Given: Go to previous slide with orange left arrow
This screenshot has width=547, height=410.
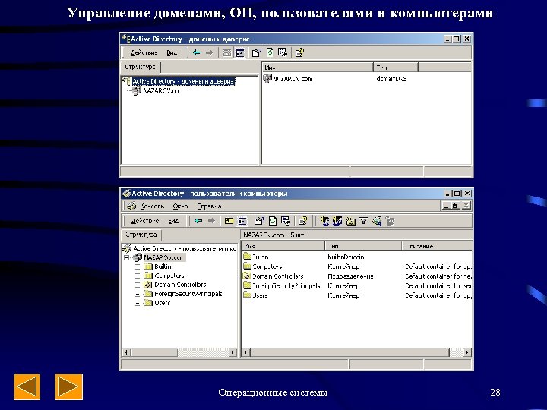Looking at the screenshot, I should coord(27,386).
